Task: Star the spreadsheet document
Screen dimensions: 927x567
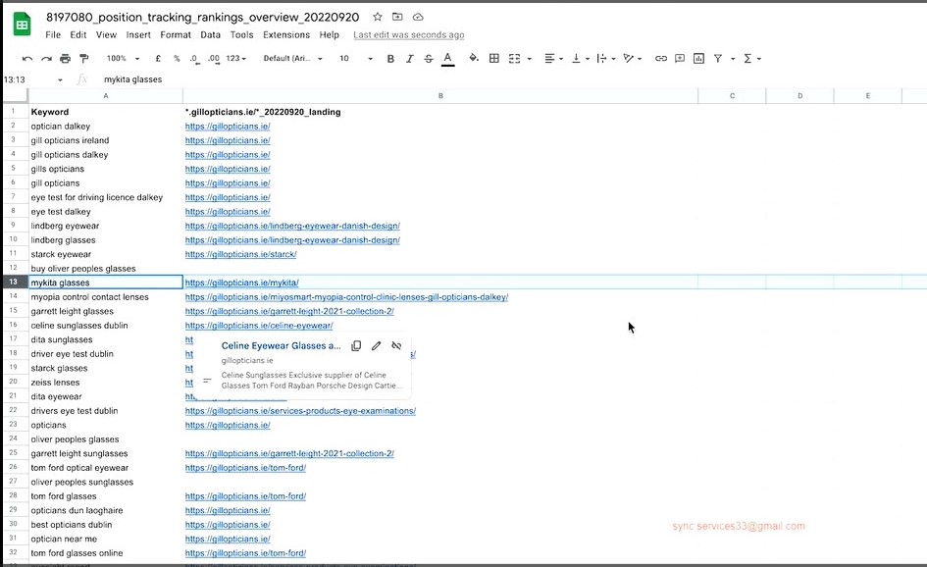Action: tap(378, 18)
